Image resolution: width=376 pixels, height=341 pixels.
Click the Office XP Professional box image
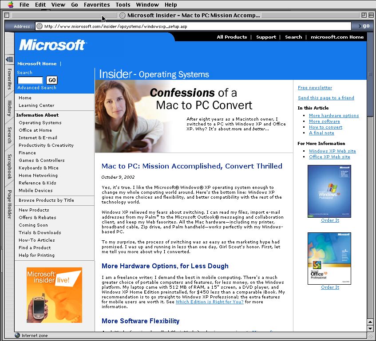(329, 258)
